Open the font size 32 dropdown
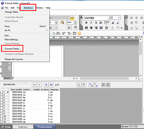This screenshot has width=144, height=129. 119,18
